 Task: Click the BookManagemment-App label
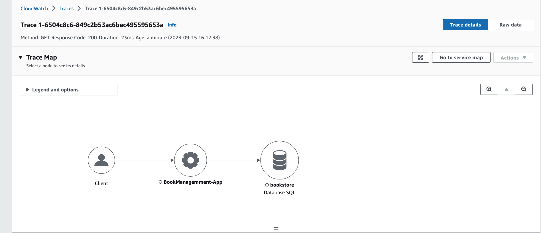193,182
